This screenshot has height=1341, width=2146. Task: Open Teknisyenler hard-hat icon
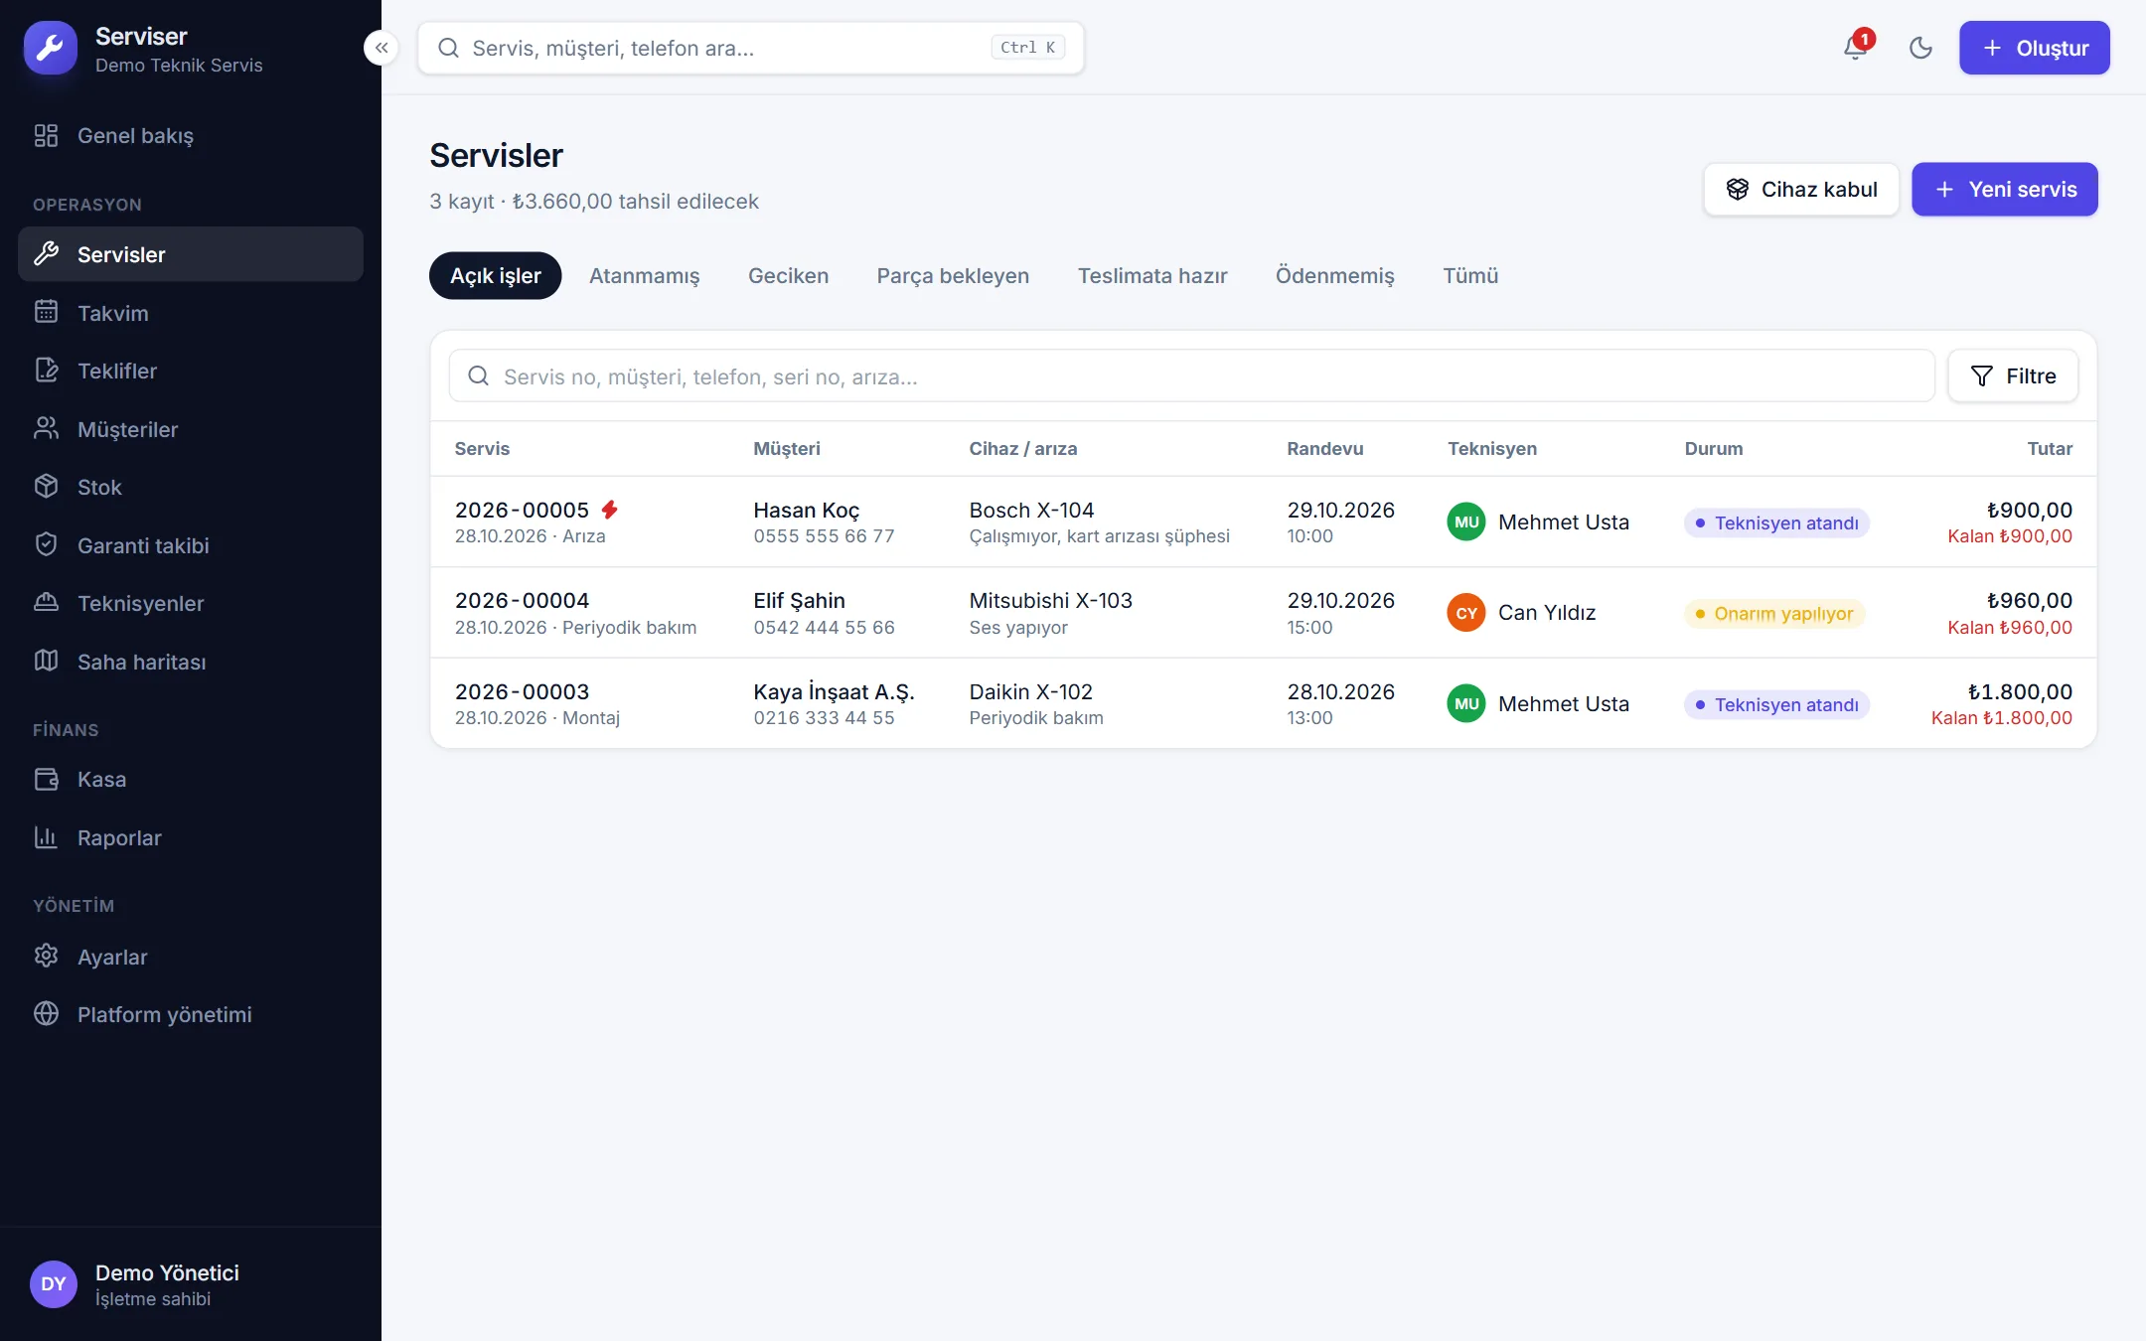pos(46,603)
